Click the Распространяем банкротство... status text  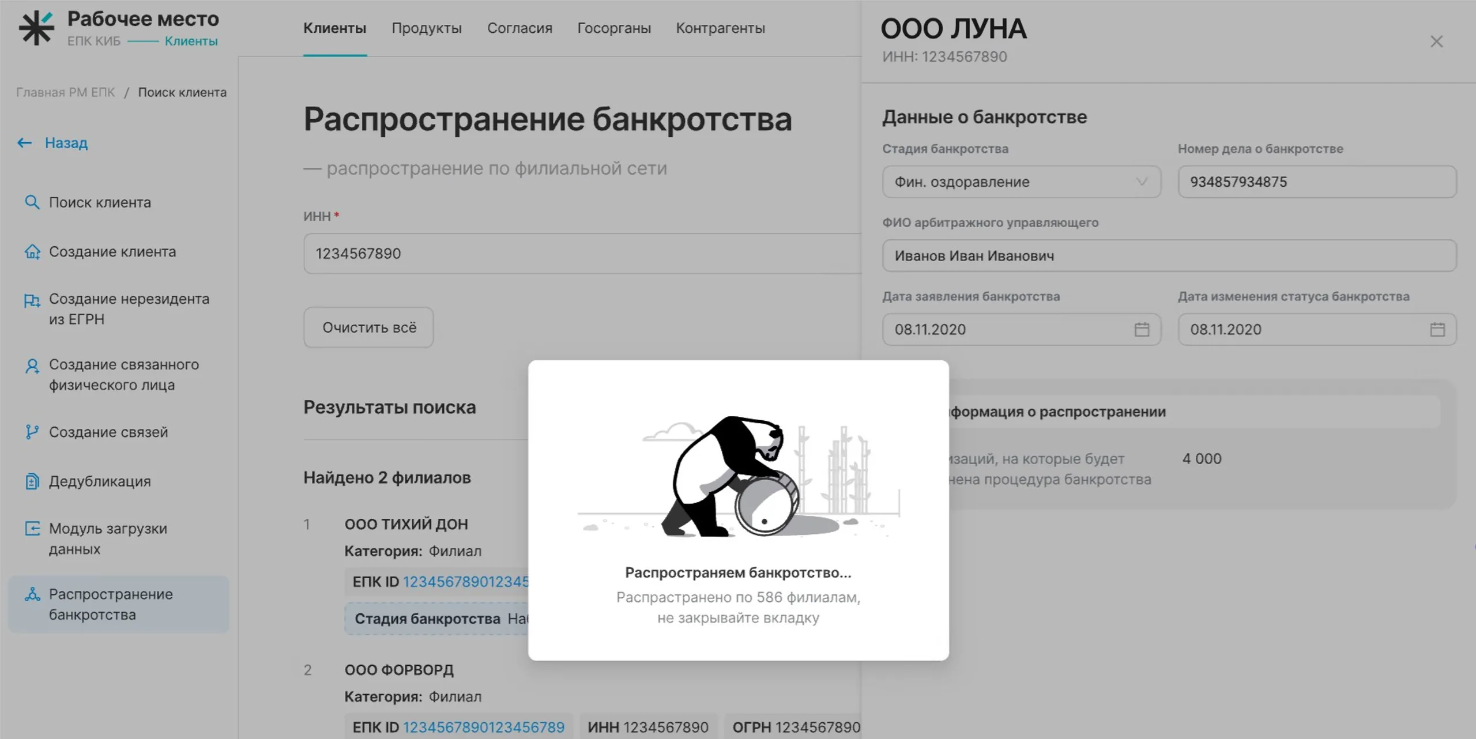pyautogui.click(x=738, y=572)
